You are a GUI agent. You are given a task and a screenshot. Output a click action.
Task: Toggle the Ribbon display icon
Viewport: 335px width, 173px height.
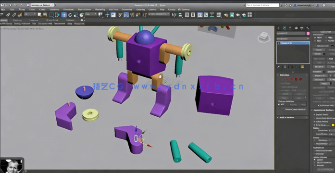click(x=200, y=15)
